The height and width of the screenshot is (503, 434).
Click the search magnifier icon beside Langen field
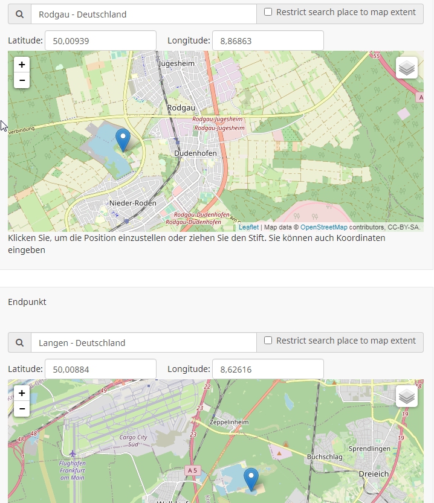19,342
